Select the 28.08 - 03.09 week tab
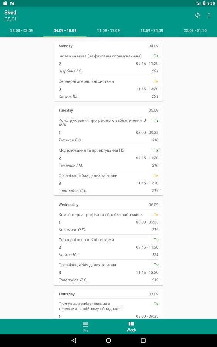 click(x=22, y=30)
